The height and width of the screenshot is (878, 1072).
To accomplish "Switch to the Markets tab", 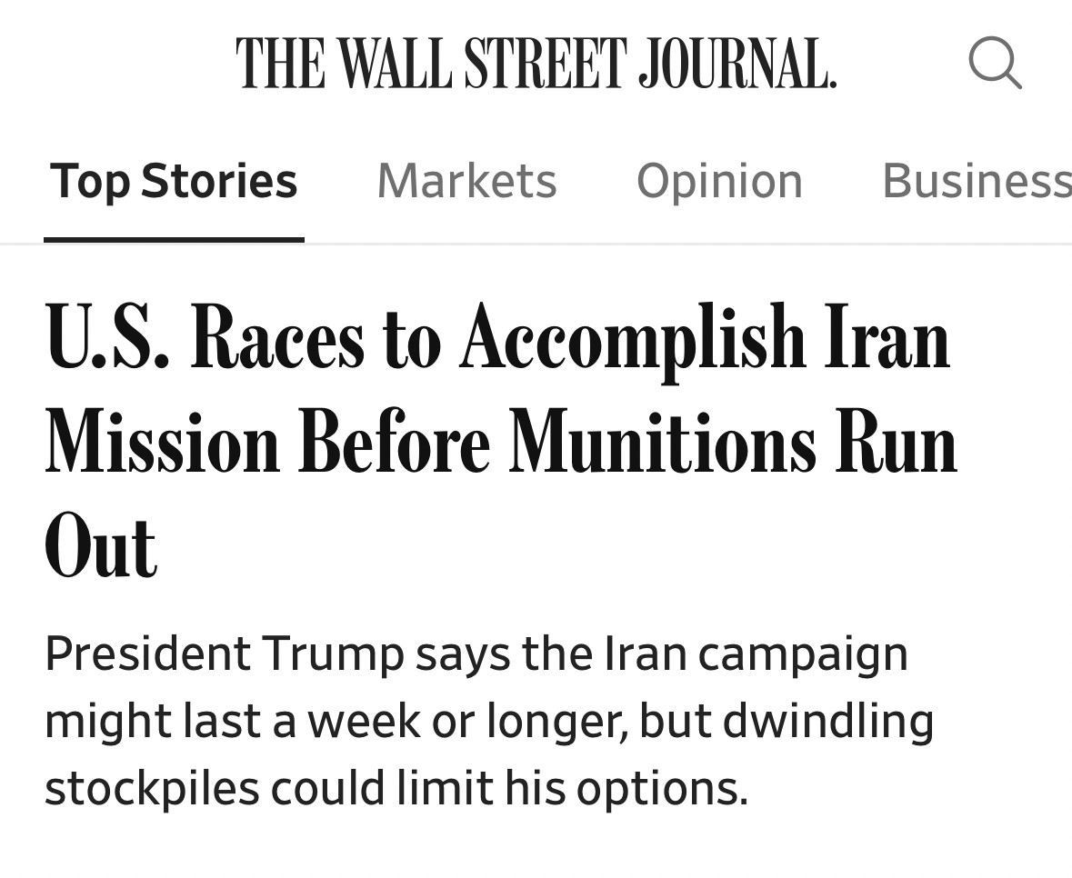I will pos(466,181).
